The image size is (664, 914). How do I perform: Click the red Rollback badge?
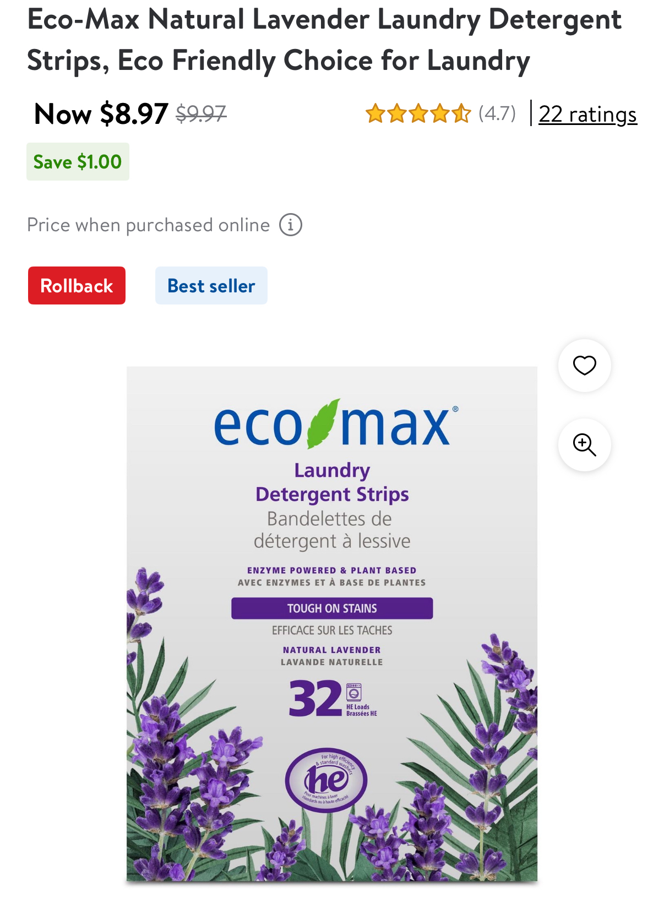pyautogui.click(x=77, y=286)
